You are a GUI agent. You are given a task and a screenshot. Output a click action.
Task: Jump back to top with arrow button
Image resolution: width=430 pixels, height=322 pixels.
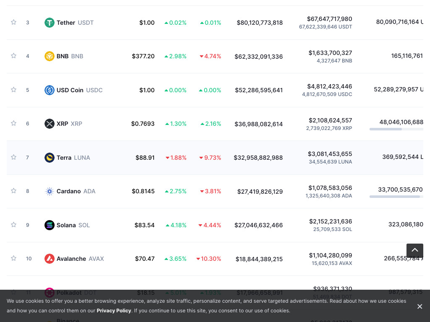click(414, 250)
